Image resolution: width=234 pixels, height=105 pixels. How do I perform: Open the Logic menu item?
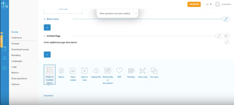14,67
